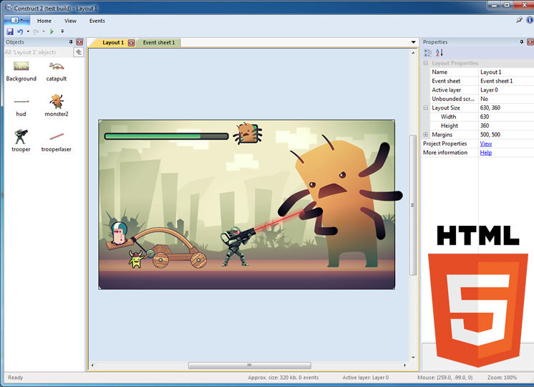
Task: Click the blue info icon top right
Action: click(530, 20)
